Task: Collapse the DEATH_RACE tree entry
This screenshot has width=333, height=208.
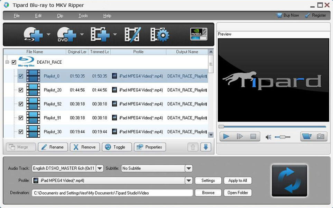Action: pos(6,62)
